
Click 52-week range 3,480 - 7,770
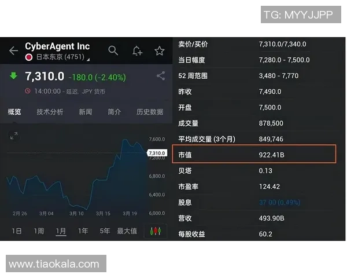(279, 76)
